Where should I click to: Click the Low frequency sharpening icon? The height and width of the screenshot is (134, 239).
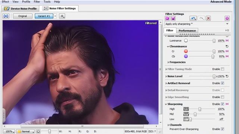click(186, 119)
